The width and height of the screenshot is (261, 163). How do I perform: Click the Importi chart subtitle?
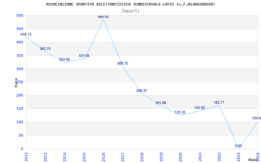point(130,11)
